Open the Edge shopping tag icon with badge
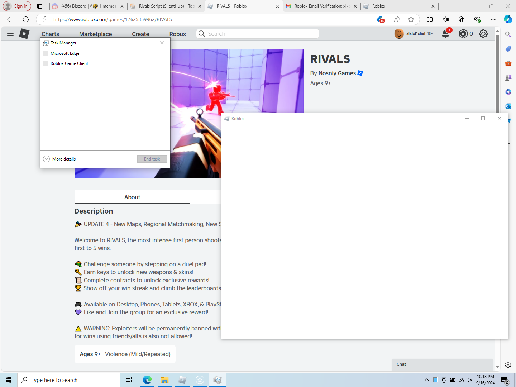This screenshot has width=516, height=387. [381, 19]
